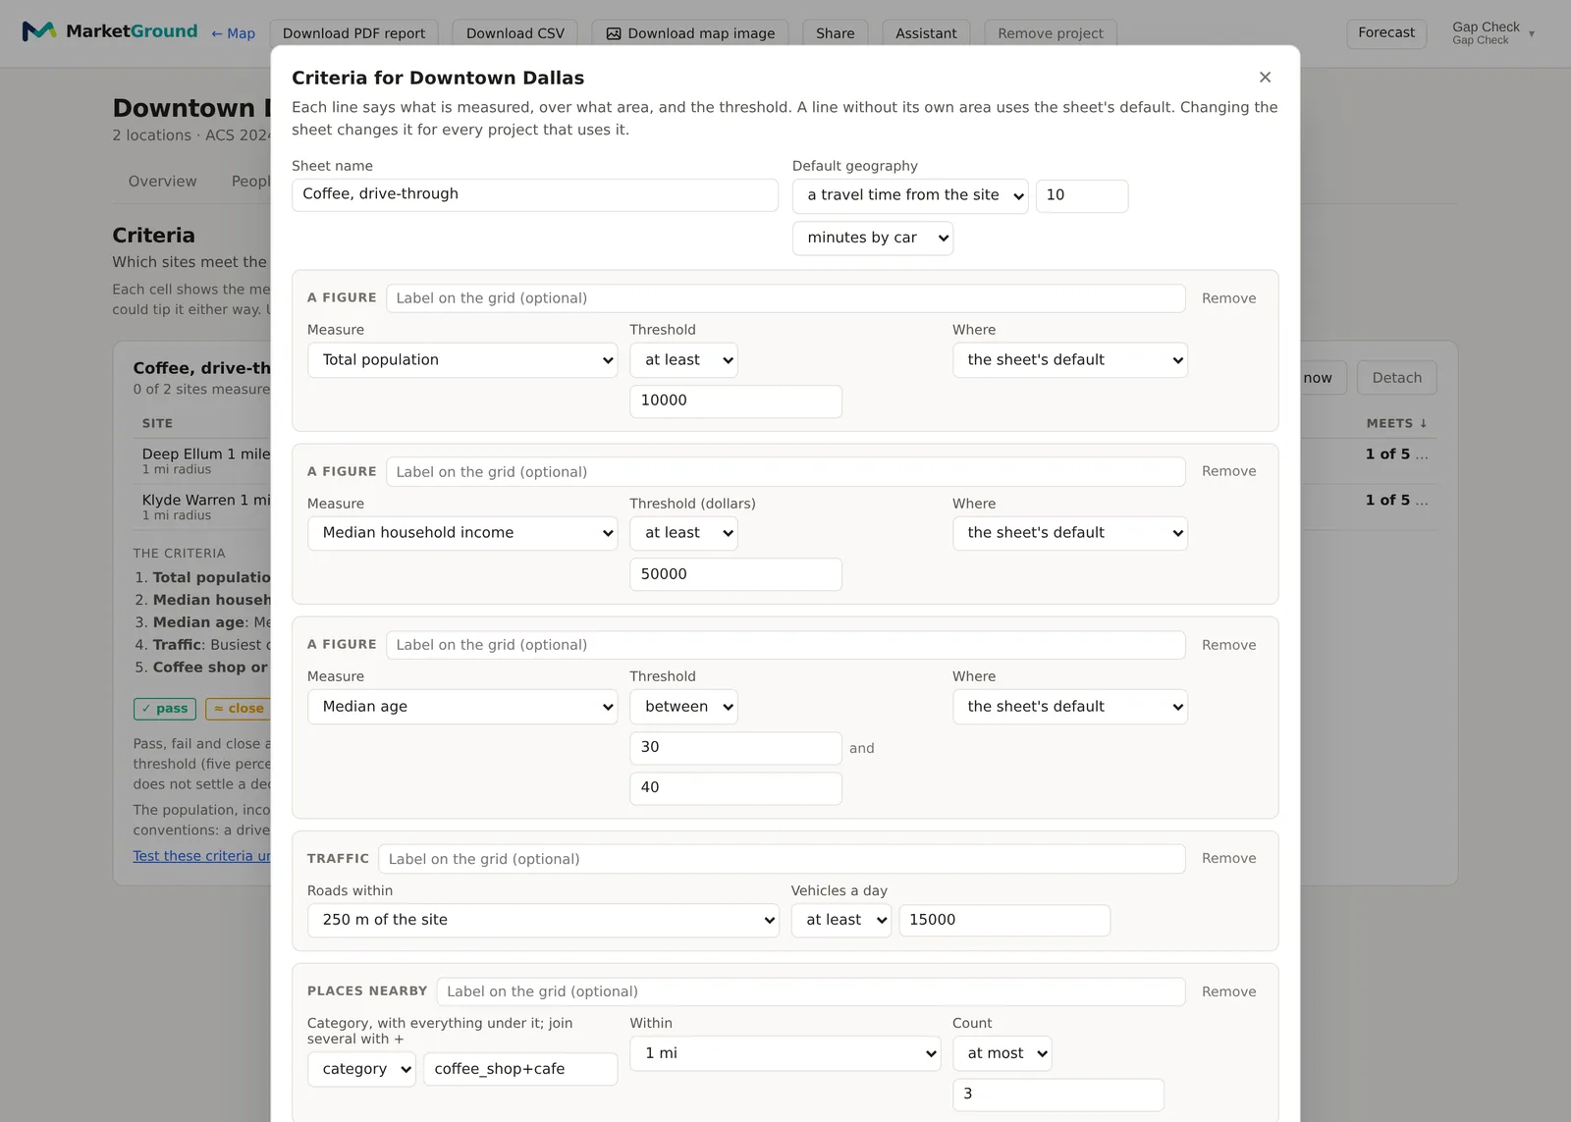Viewport: 1571px width, 1122px height.
Task: Open the Within 1 mi dropdown
Action: tap(785, 1053)
